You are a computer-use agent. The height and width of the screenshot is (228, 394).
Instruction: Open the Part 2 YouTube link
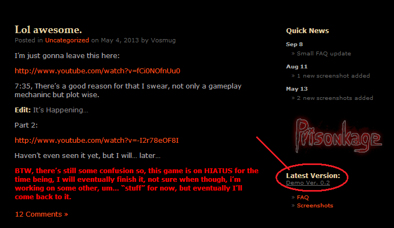tap(97, 140)
